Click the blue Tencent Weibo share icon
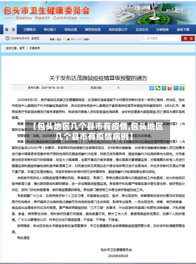This screenshot has width=196, height=264. pyautogui.click(x=176, y=88)
